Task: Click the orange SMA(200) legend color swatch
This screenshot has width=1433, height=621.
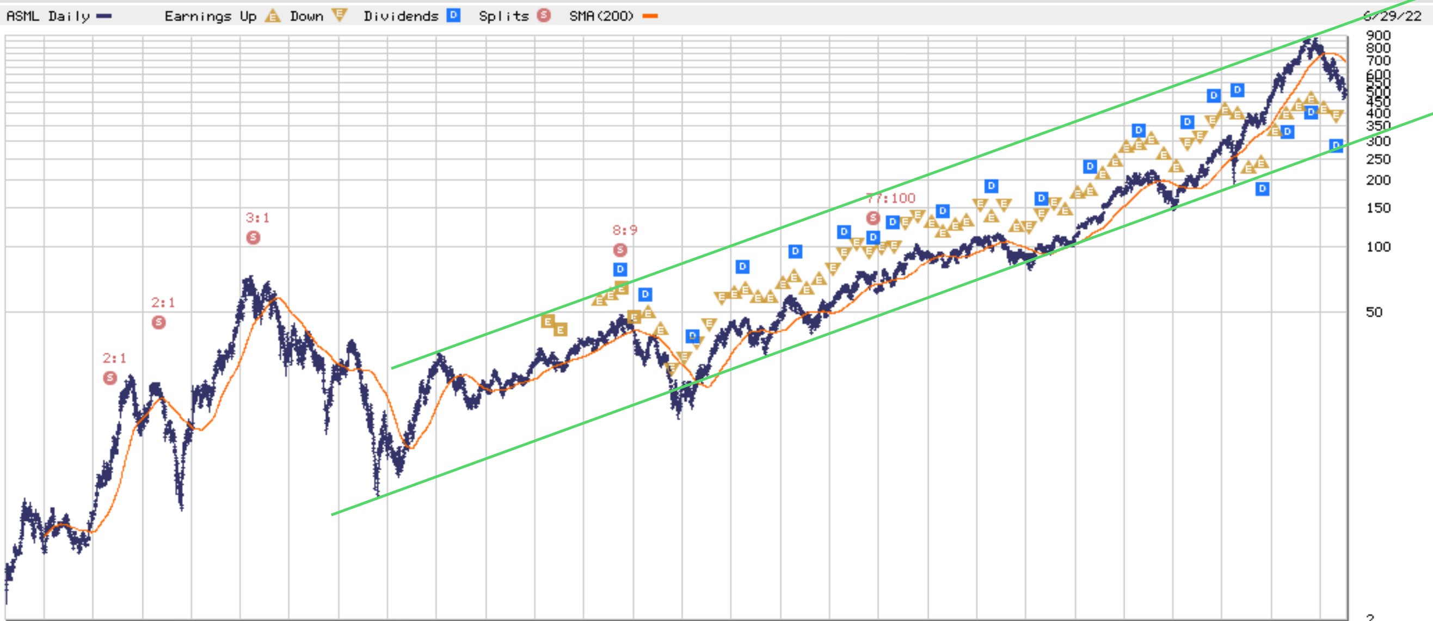Action: click(650, 16)
